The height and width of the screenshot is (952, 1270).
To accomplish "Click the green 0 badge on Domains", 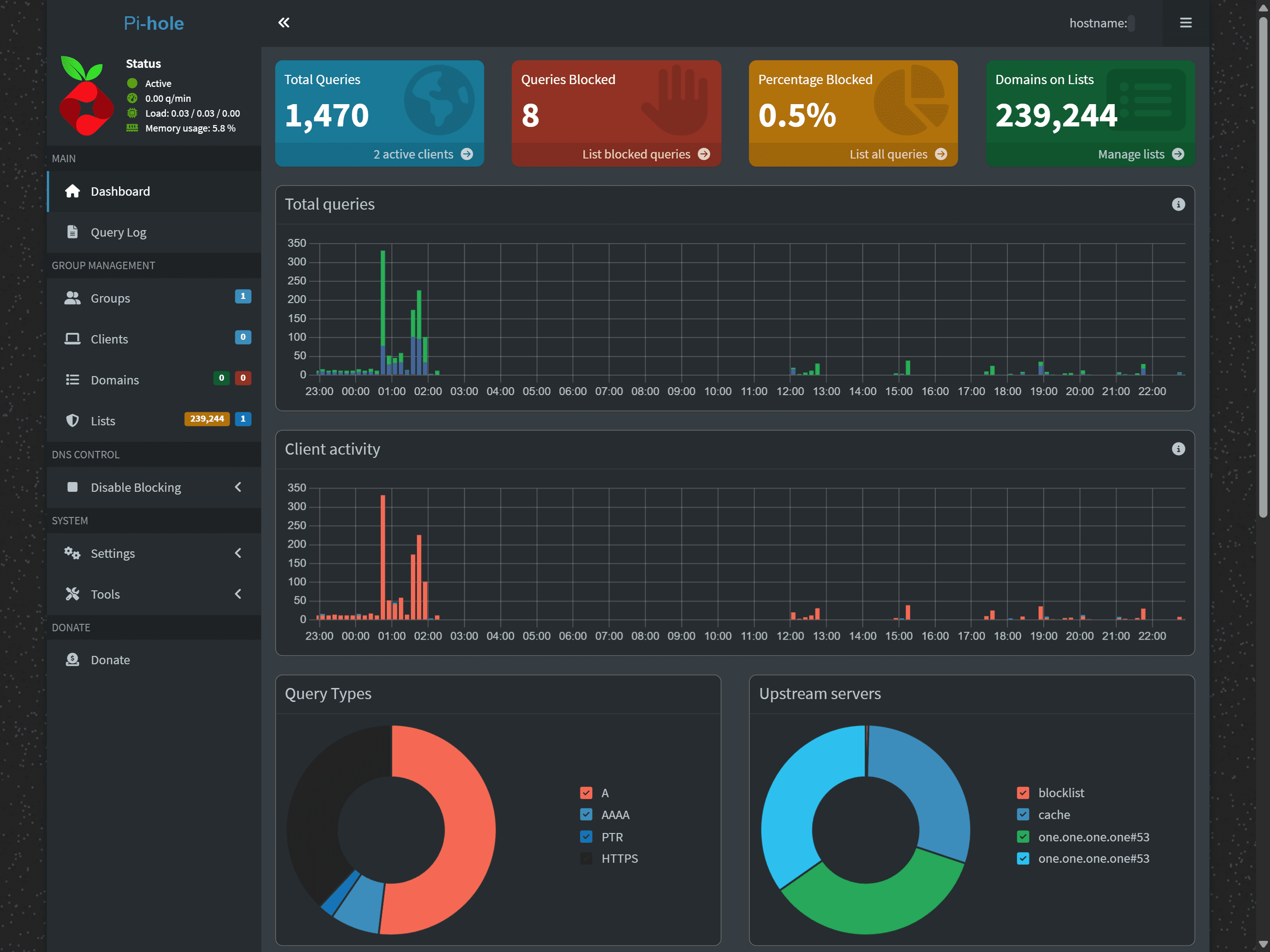I will (222, 378).
